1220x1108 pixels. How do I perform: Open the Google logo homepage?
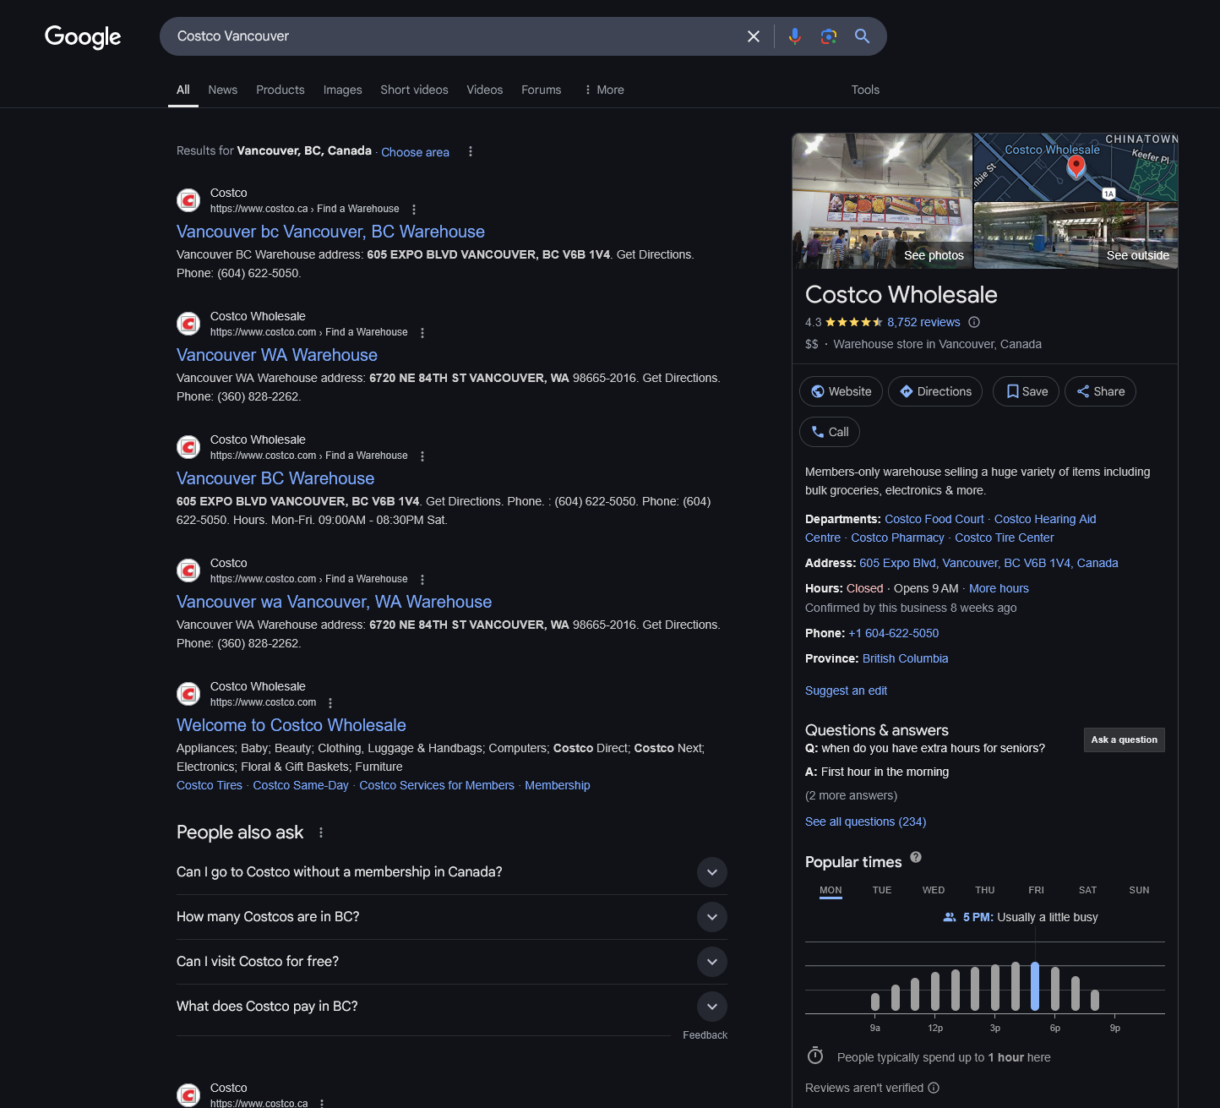pos(83,36)
